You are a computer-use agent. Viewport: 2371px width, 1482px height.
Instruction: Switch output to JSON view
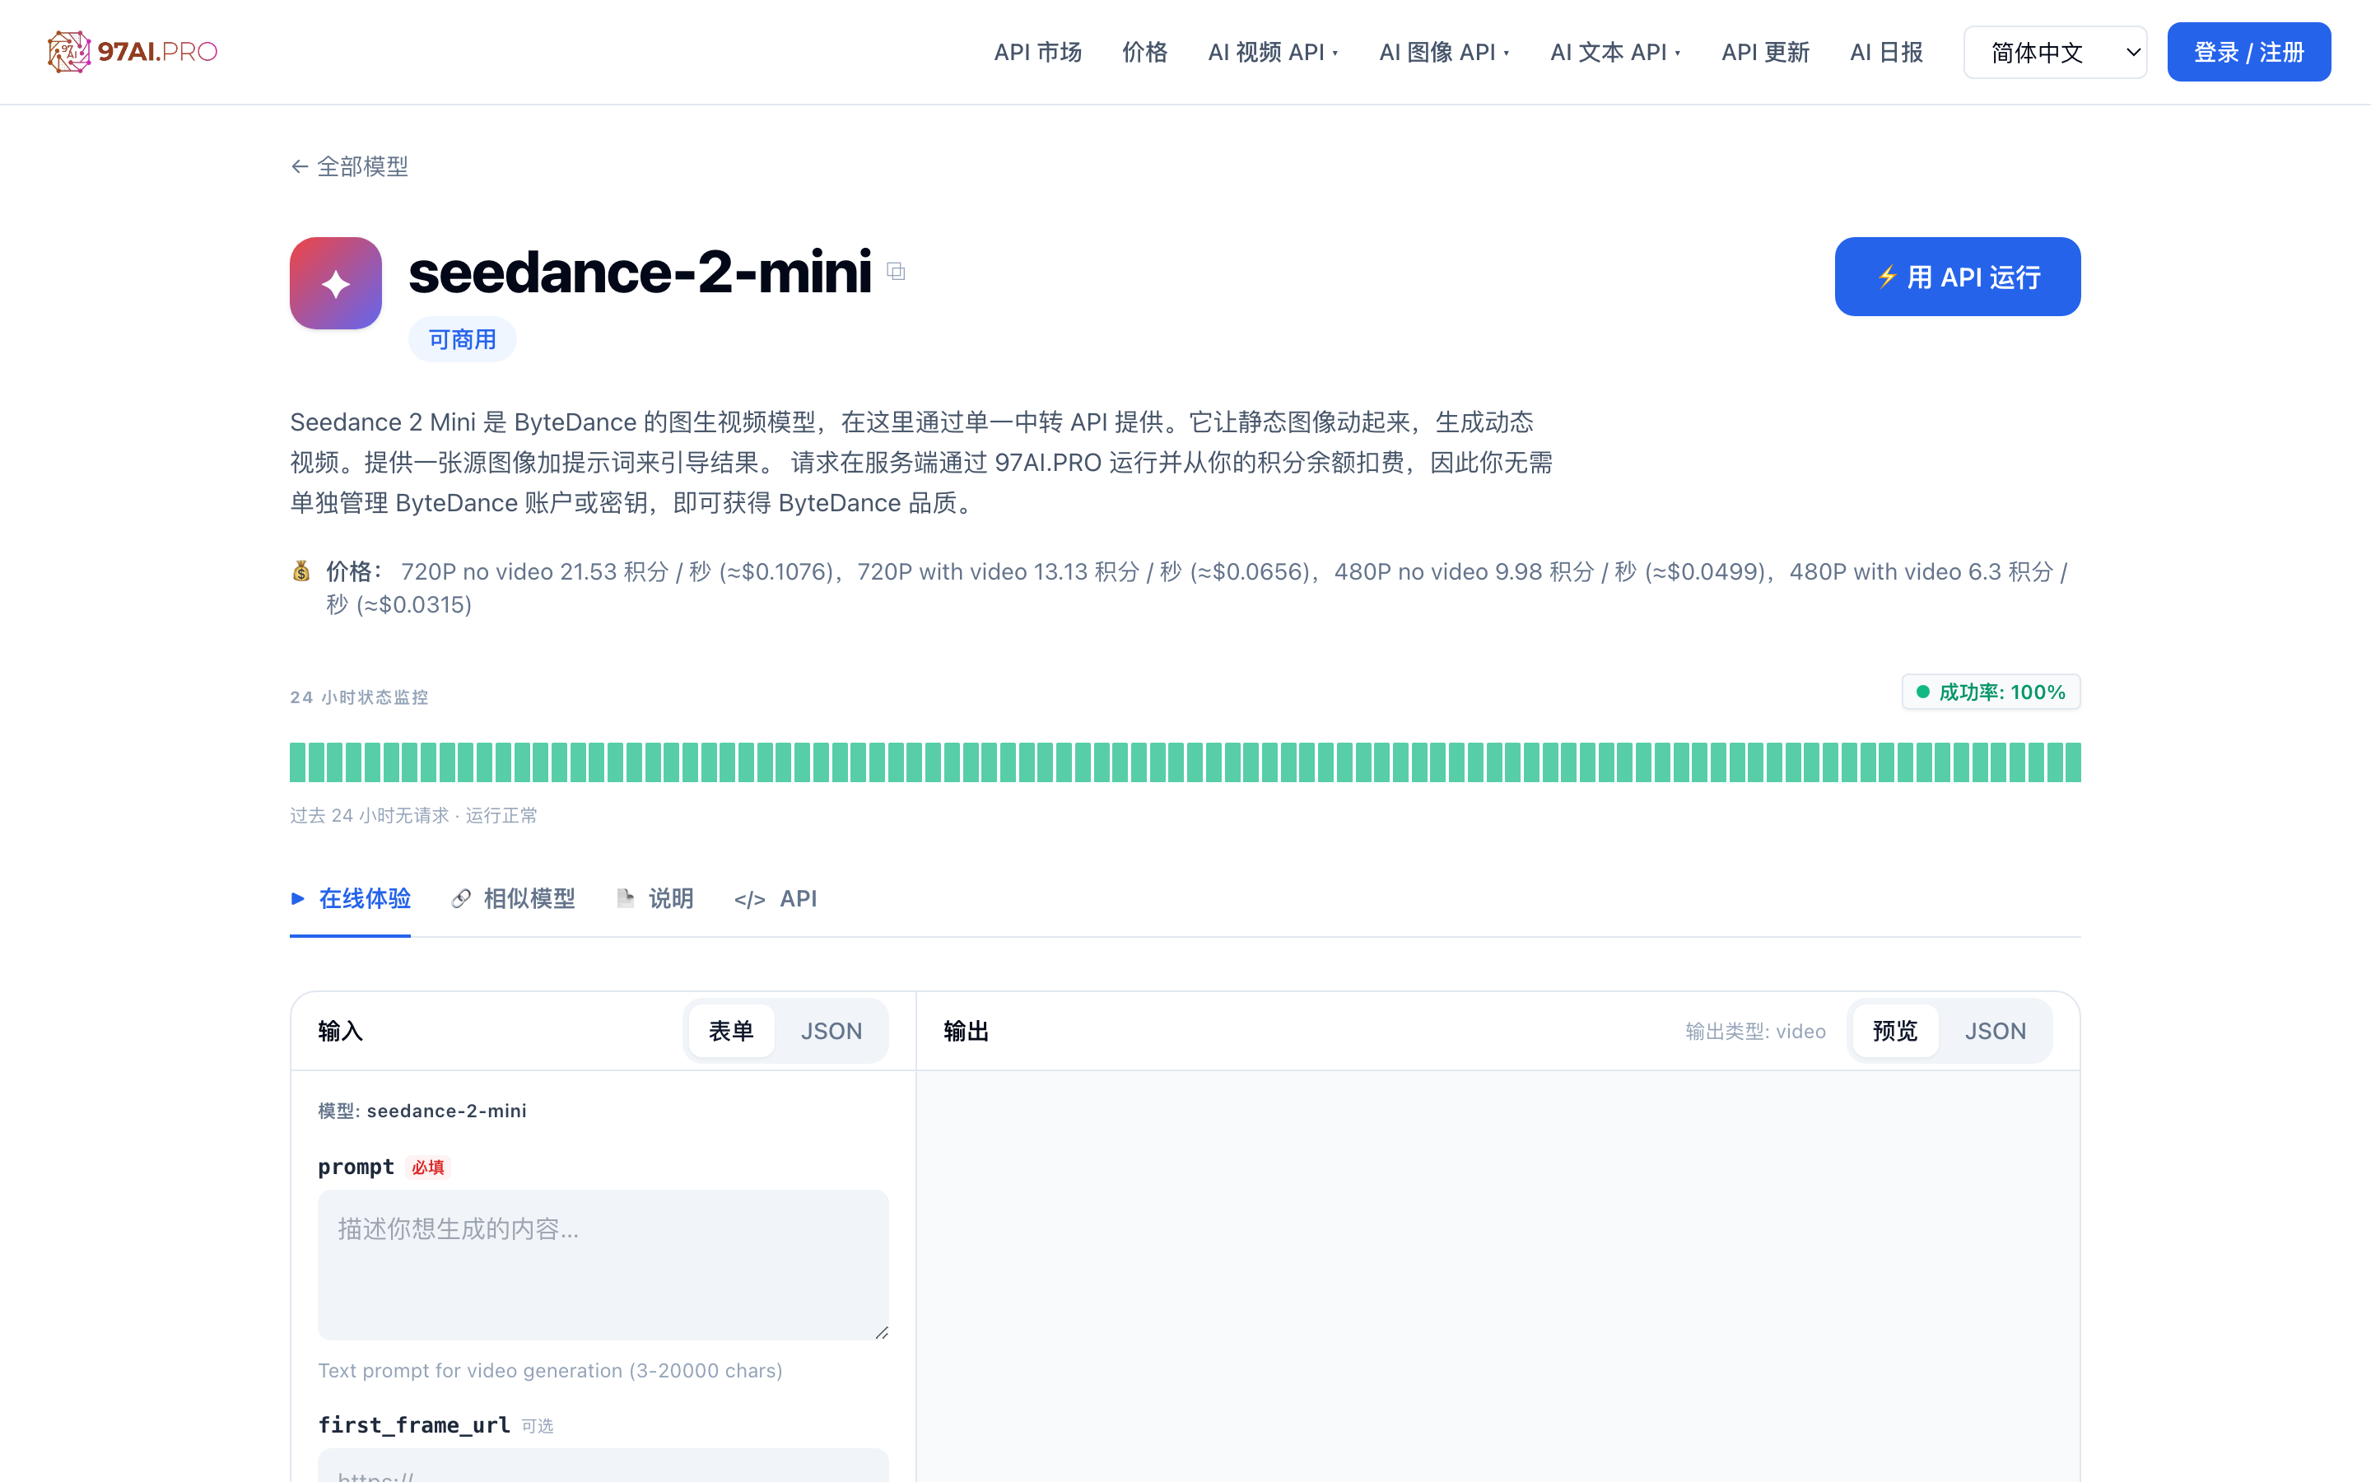1995,1031
